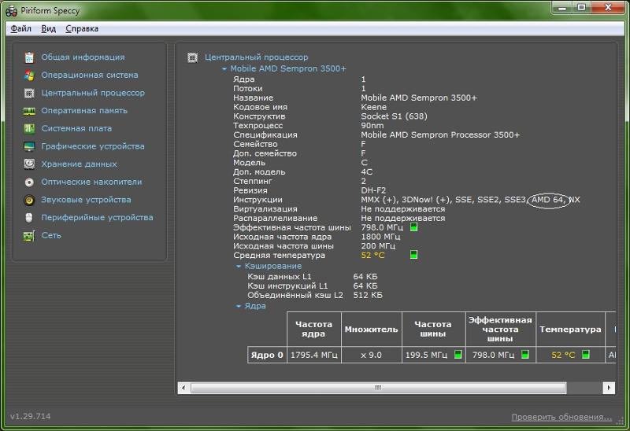Click the Звуковые устройства speaker icon
Viewport: 630px width, 431px height.
click(x=29, y=200)
